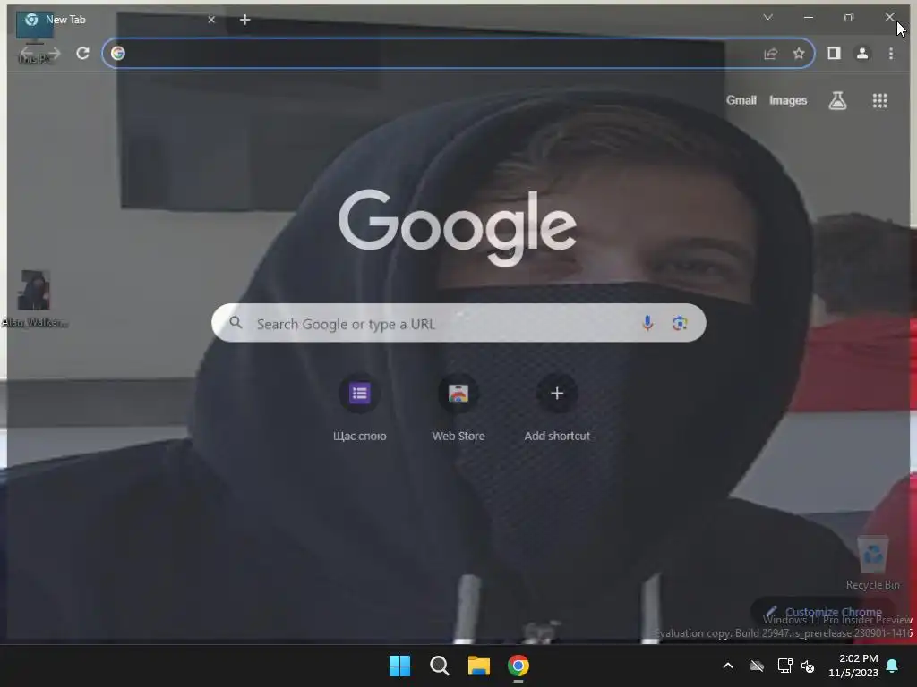Click the Add shortcut button
The width and height of the screenshot is (917, 687).
[x=557, y=407]
